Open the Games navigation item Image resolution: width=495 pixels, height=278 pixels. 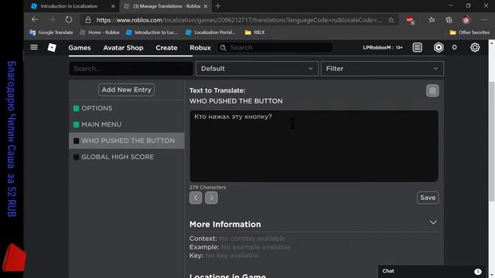pyautogui.click(x=80, y=48)
